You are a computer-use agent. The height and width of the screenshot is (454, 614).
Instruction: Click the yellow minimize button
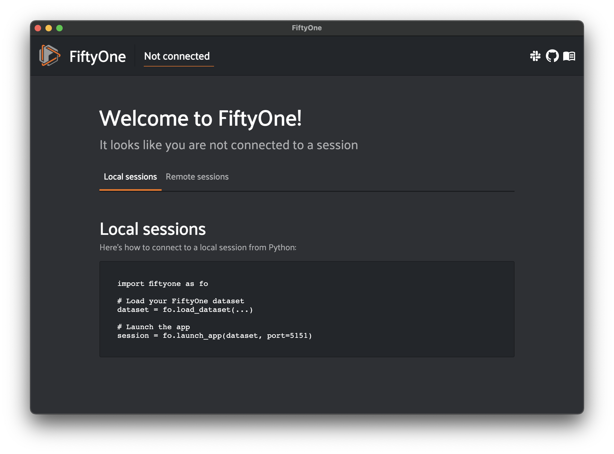point(49,28)
